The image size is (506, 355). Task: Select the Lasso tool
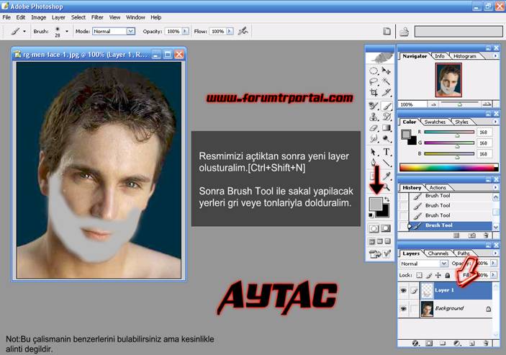pos(374,81)
